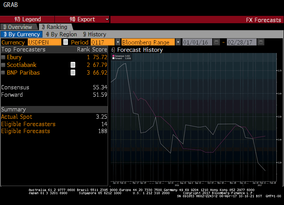Select the By Currency sub-tab
The image size is (284, 205).
pos(22,34)
